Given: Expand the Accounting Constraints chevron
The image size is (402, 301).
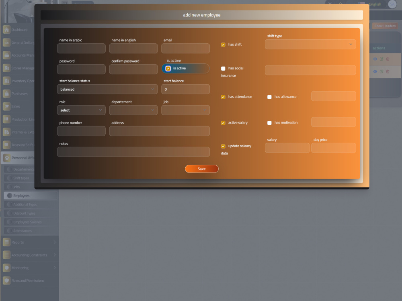Looking at the screenshot, I should (x=55, y=255).
